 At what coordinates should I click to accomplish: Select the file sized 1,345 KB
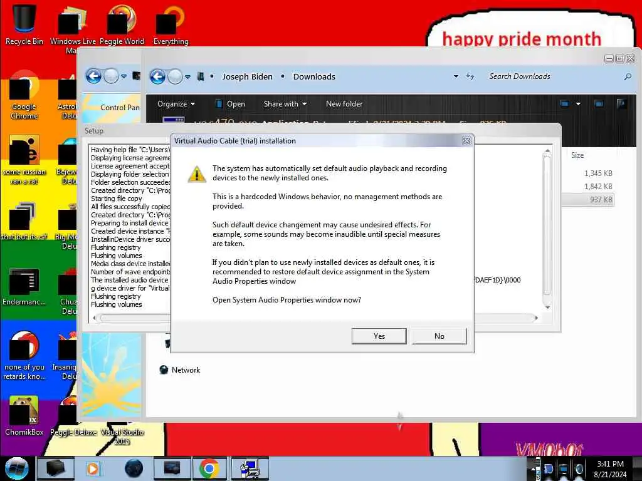[x=597, y=173]
